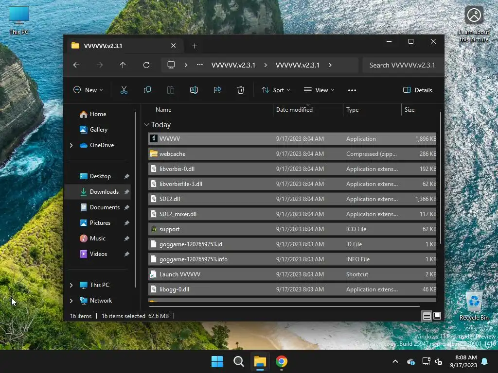Sort by the Date modified column header
This screenshot has width=498, height=373.
click(x=294, y=110)
